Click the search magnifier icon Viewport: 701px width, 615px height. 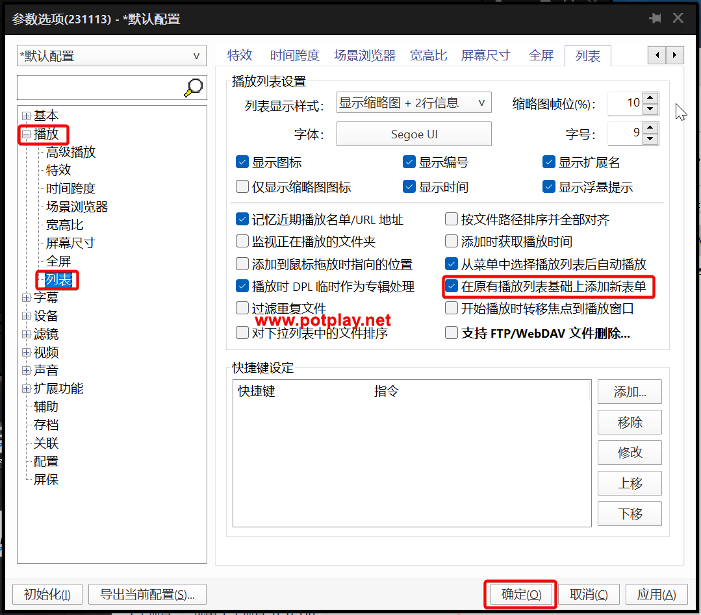193,88
